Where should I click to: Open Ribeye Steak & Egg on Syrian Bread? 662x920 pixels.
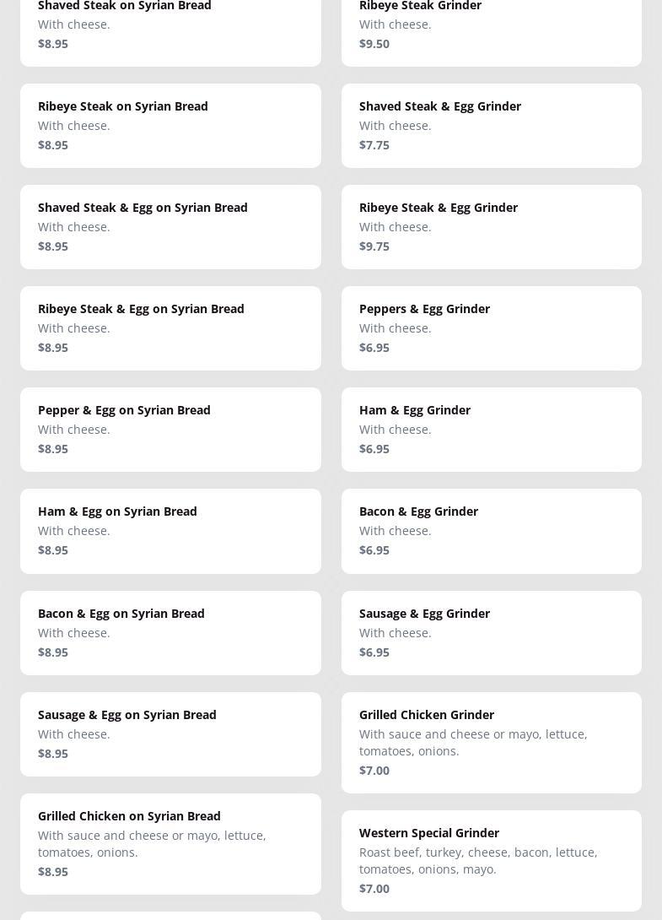(170, 327)
